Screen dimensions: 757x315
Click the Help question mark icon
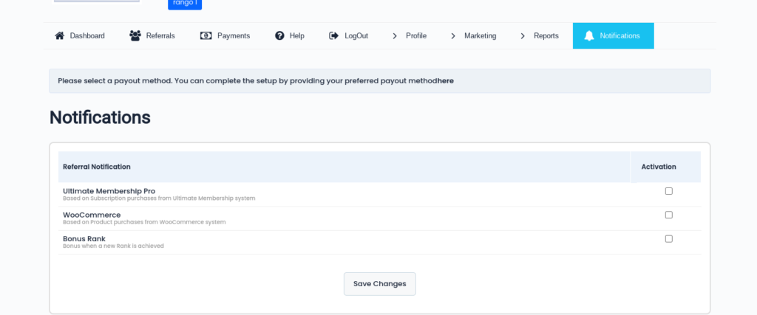pyautogui.click(x=279, y=35)
